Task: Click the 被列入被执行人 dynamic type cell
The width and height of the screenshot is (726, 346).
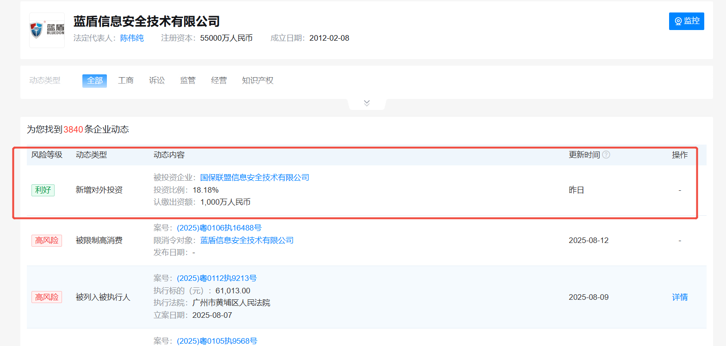Action: point(103,297)
